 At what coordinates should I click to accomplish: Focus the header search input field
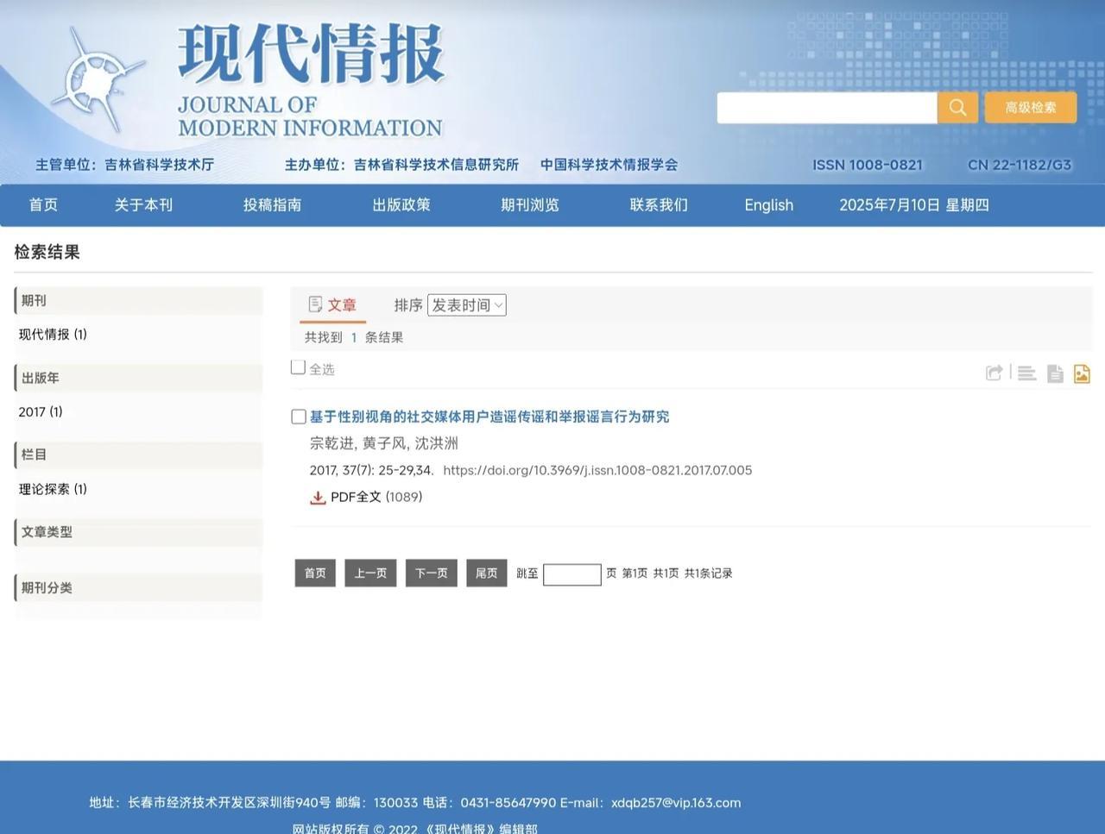[827, 108]
